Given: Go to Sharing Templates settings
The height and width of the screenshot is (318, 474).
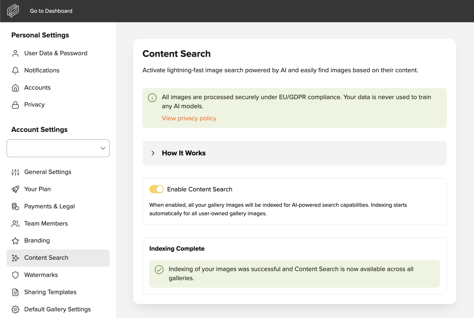Looking at the screenshot, I should click(x=50, y=292).
